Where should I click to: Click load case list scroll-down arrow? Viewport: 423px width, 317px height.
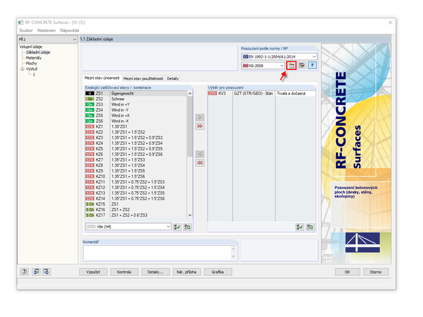coord(190,215)
